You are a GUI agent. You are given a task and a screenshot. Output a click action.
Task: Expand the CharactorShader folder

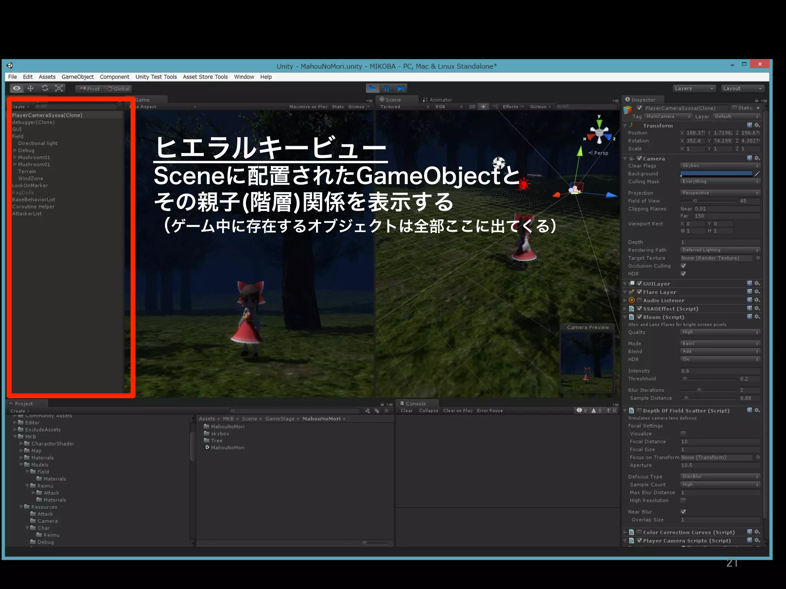pos(21,444)
